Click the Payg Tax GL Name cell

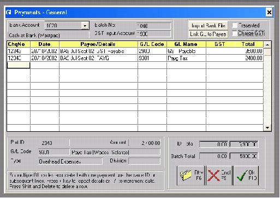(x=186, y=58)
